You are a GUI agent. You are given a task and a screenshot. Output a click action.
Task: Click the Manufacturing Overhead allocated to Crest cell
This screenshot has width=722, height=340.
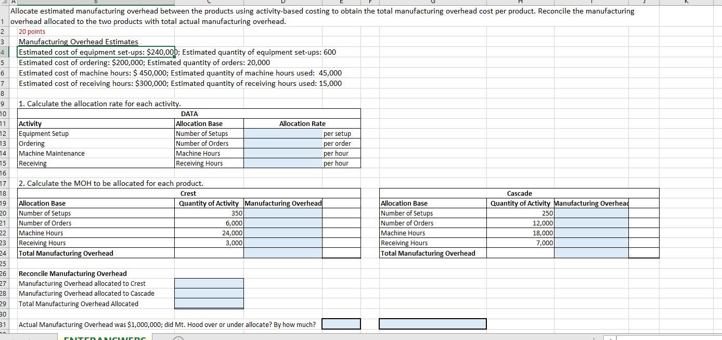[209, 283]
